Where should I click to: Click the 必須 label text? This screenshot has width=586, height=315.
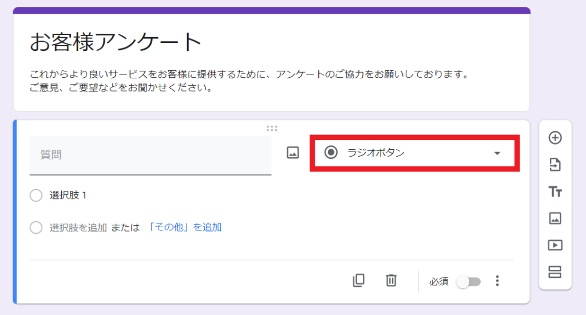[x=439, y=281]
